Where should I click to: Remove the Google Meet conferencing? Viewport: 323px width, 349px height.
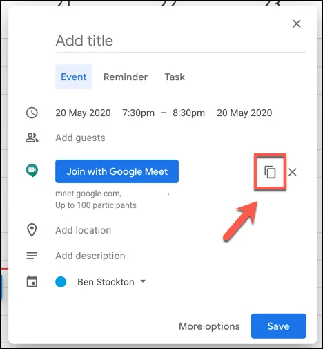pos(293,172)
